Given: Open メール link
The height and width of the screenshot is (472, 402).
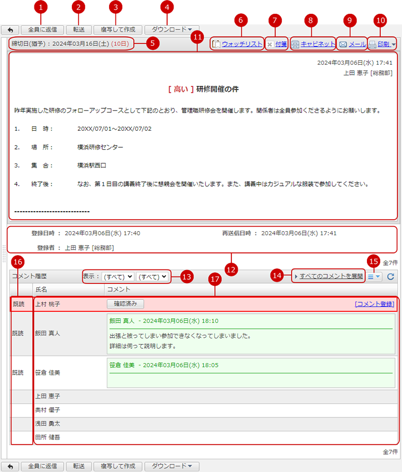Looking at the screenshot, I should pyautogui.click(x=357, y=44).
